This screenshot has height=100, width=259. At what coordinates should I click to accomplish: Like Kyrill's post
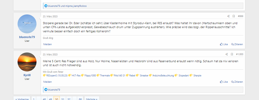[x=224, y=82]
